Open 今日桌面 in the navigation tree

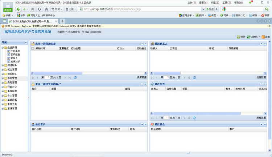pyautogui.click(x=15, y=51)
